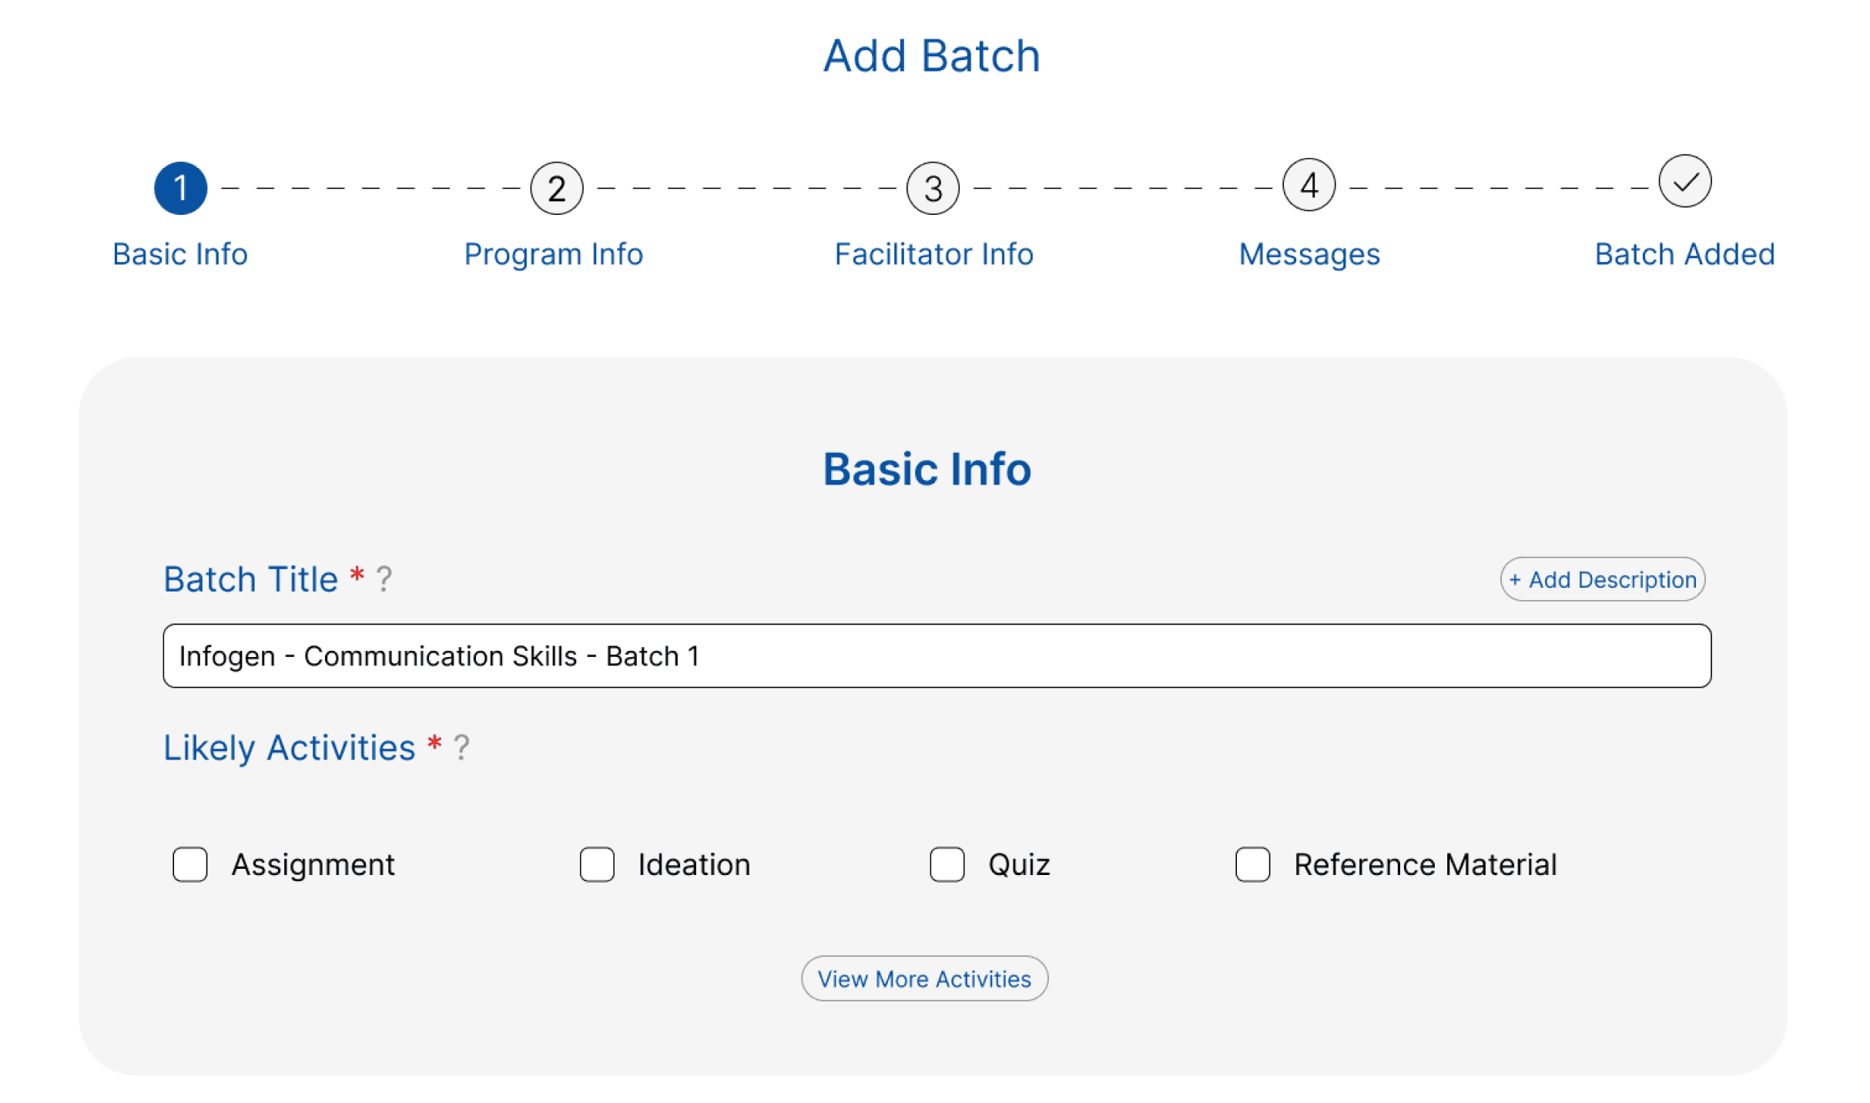1870x1103 pixels.
Task: Click step 2 circle icon
Action: [x=557, y=189]
